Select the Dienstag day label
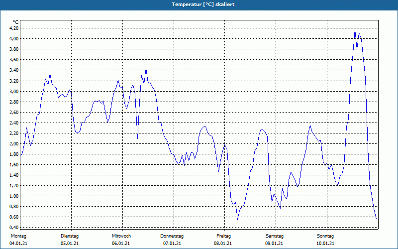 [70, 236]
